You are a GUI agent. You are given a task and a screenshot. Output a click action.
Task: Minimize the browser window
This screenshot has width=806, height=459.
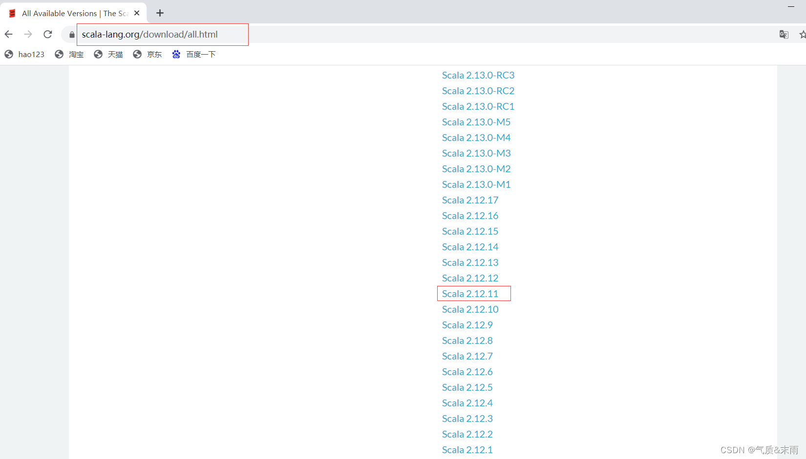[x=791, y=6]
